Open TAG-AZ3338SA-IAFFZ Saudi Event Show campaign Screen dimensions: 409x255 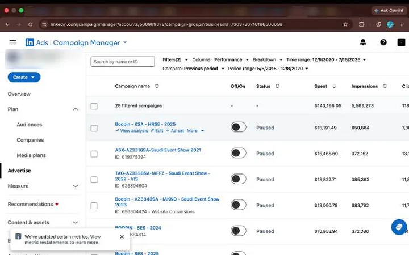click(x=162, y=176)
